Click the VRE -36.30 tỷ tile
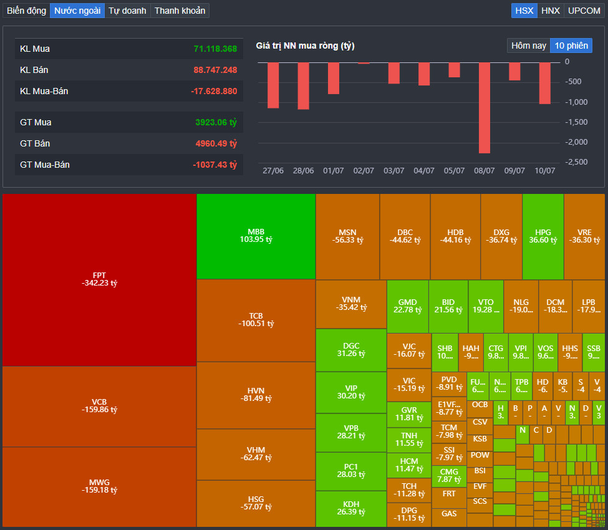This screenshot has width=608, height=530. click(584, 236)
